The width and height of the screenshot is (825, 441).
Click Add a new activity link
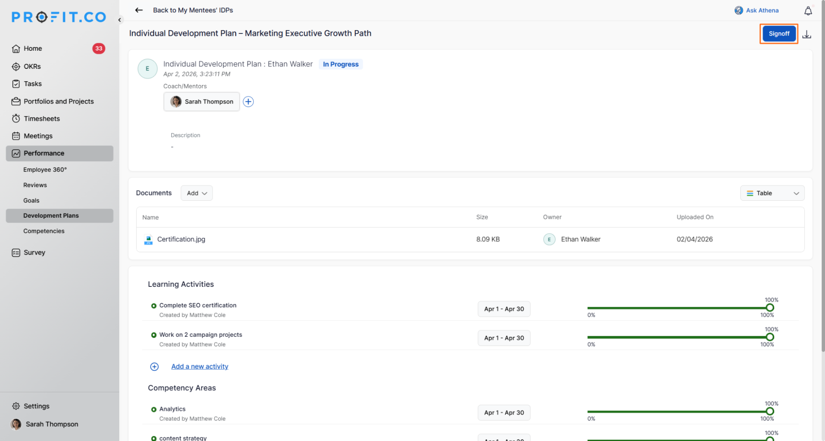199,366
